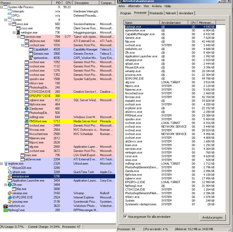Screen dimensions: 233x232
Task: Collapse the Zlh.exe child processes
Action: 6,185
